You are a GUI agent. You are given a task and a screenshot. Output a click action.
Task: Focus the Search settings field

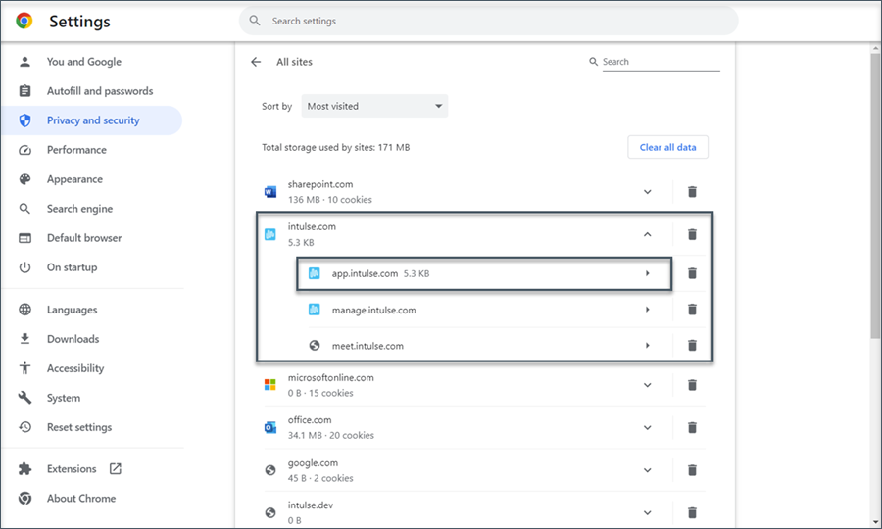pyautogui.click(x=488, y=21)
